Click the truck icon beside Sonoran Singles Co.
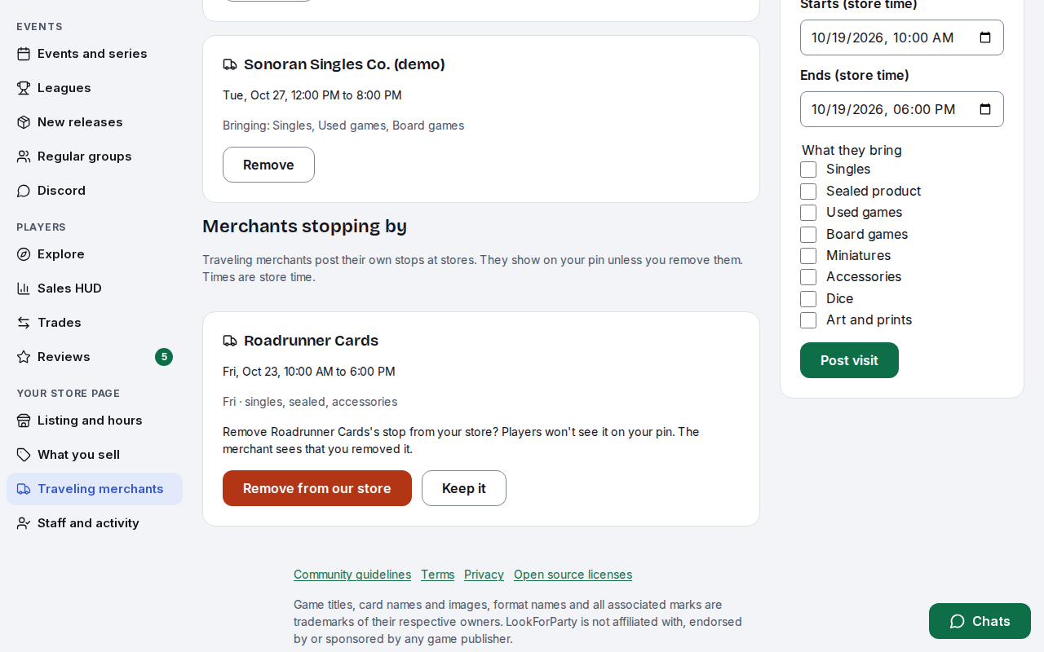 click(x=230, y=64)
